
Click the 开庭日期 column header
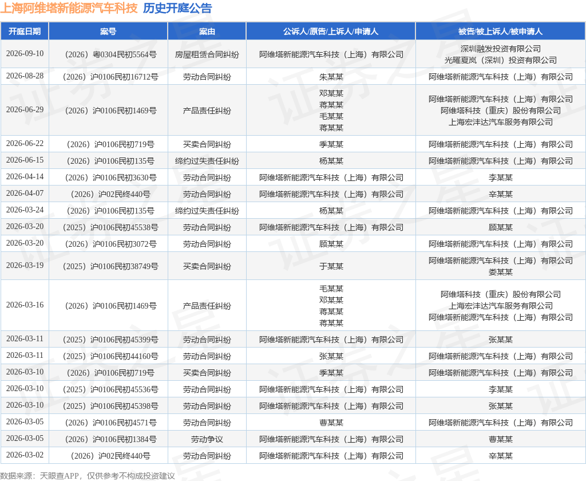pos(25,31)
